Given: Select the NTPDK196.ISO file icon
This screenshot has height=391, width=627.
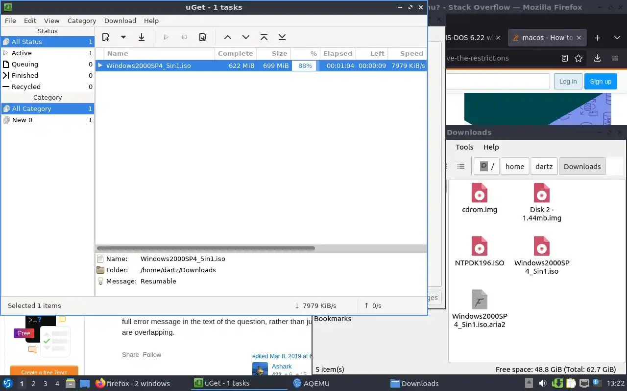Looking at the screenshot, I should 480,246.
